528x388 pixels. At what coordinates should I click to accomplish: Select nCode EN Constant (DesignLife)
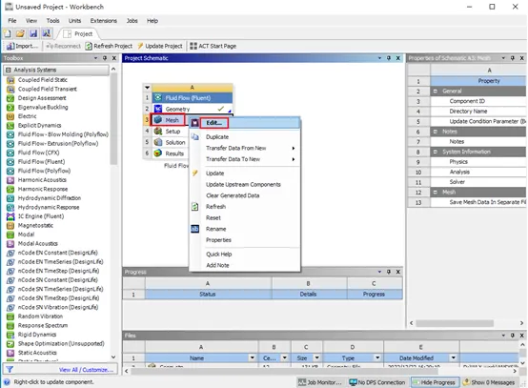coord(57,253)
